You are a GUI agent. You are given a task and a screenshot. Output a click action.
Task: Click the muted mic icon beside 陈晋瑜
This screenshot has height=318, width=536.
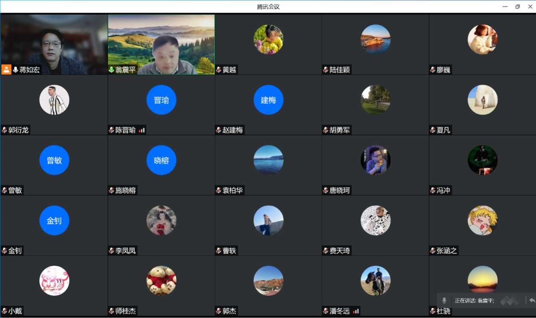coord(112,130)
